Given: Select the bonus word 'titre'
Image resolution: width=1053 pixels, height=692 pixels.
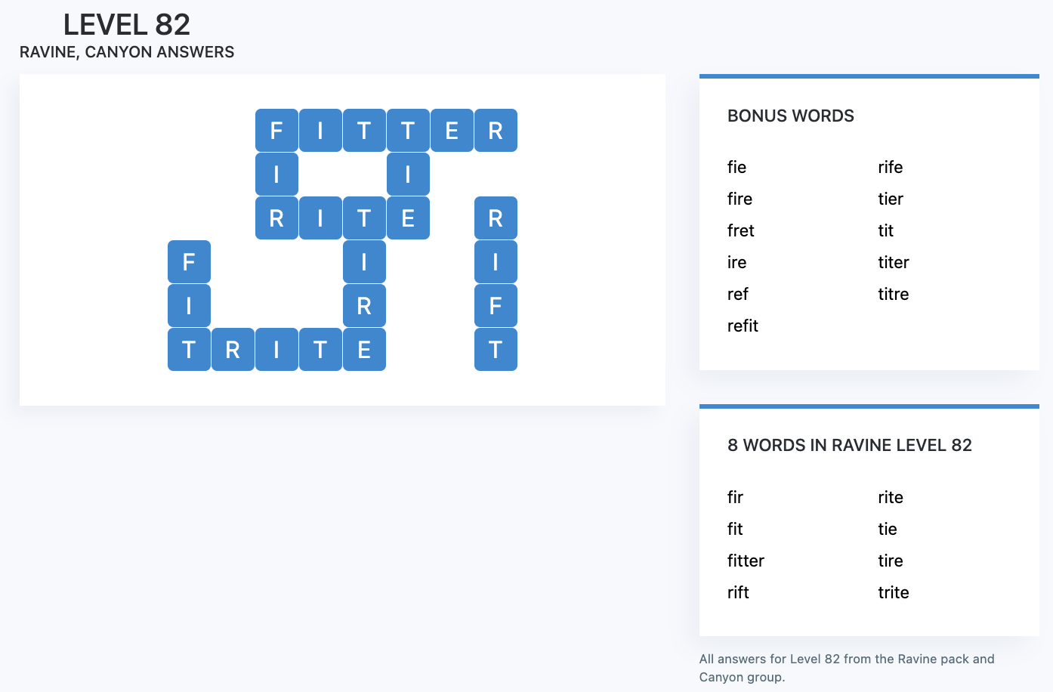Looking at the screenshot, I should [893, 294].
